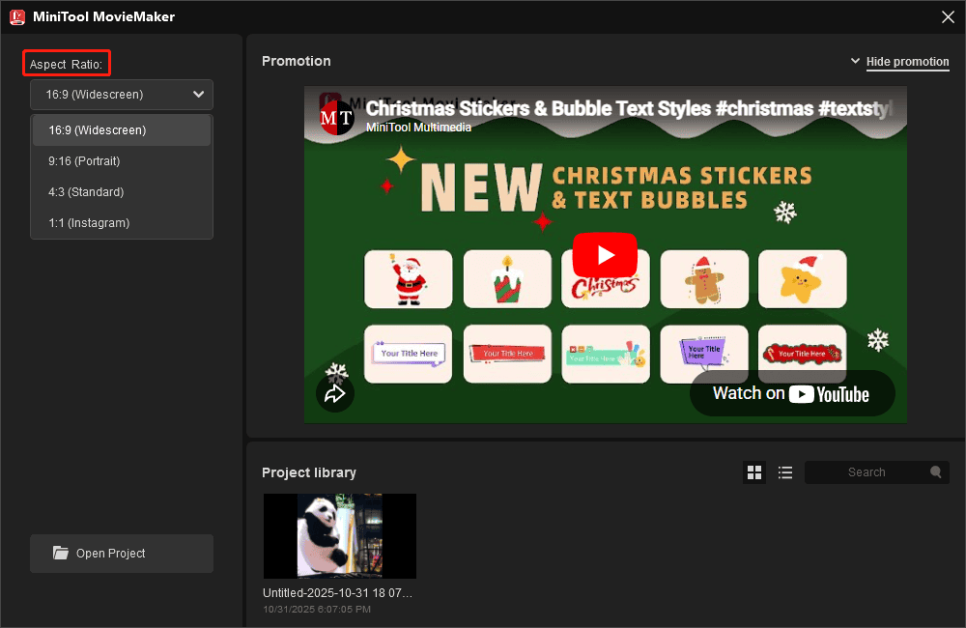Click the search magnifier icon
Viewport: 966px width, 628px height.
point(936,472)
